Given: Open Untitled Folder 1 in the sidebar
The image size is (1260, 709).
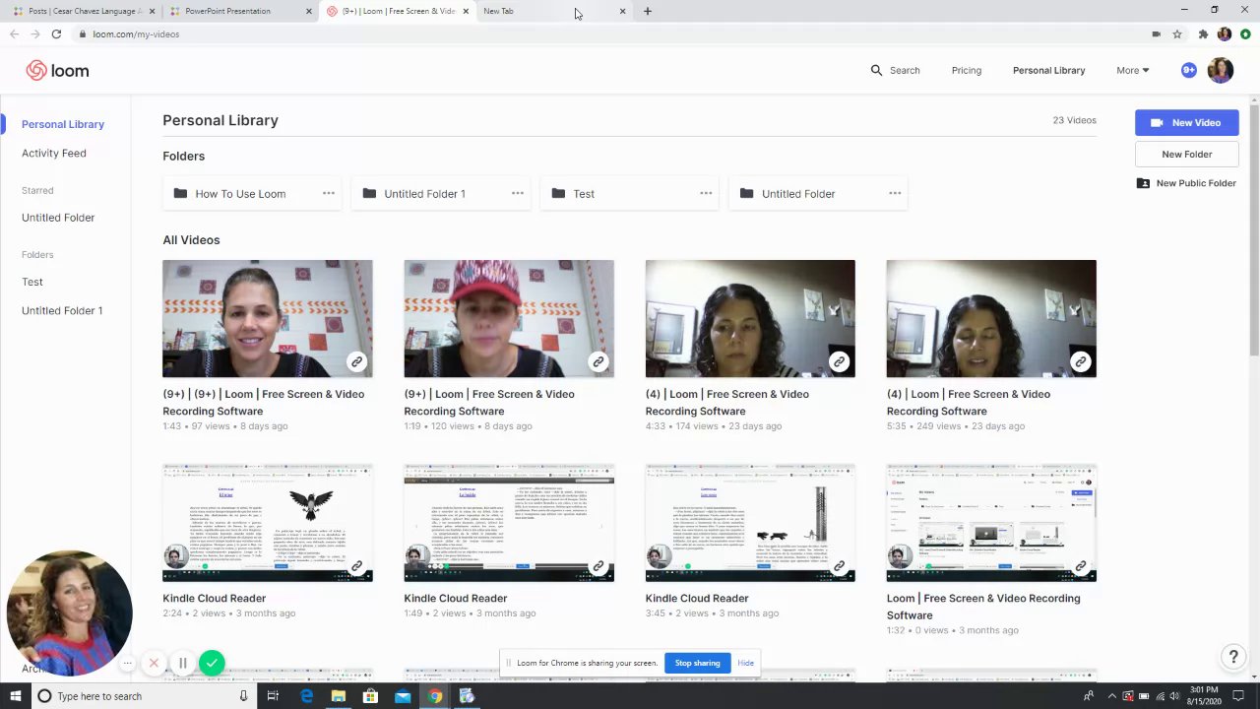Looking at the screenshot, I should point(62,310).
